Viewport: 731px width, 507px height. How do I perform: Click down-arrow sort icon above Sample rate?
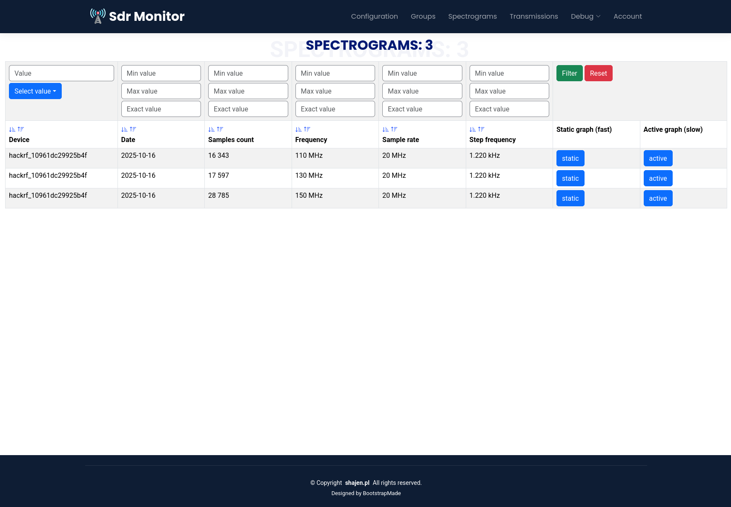point(385,129)
